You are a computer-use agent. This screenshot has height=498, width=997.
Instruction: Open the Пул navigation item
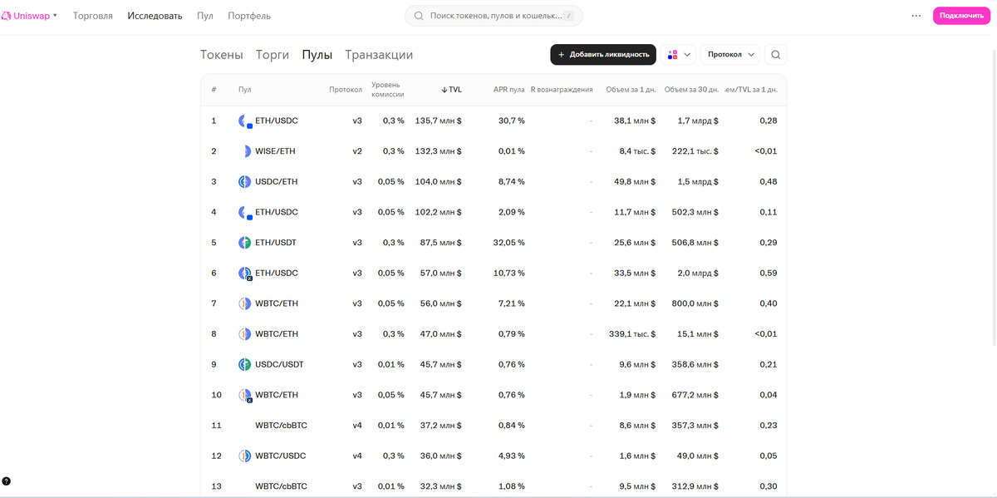pyautogui.click(x=205, y=16)
